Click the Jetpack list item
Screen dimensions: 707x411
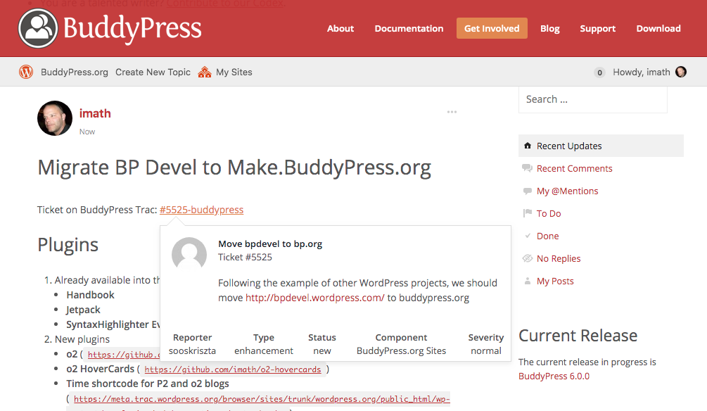point(84,310)
